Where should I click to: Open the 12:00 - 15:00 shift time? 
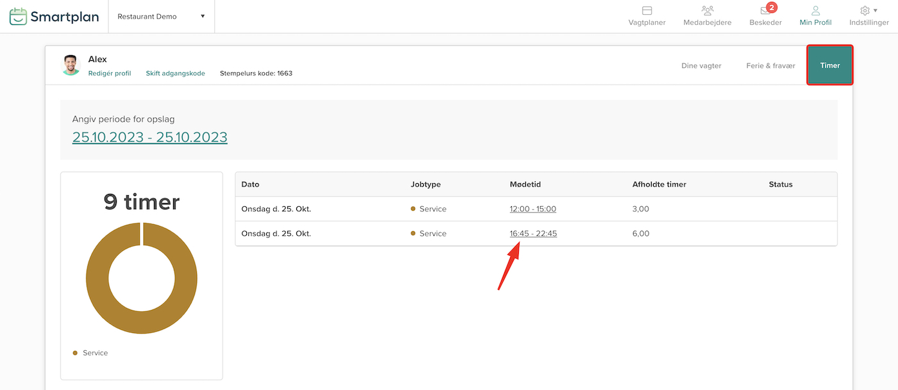pos(532,209)
